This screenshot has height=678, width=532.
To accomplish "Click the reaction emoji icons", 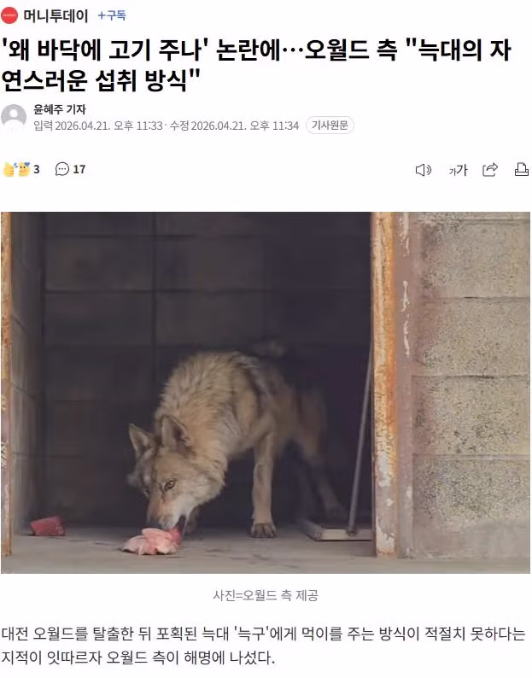I will 16,169.
